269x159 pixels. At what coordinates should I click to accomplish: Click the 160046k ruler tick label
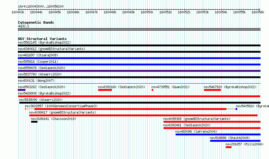tap(73, 12)
